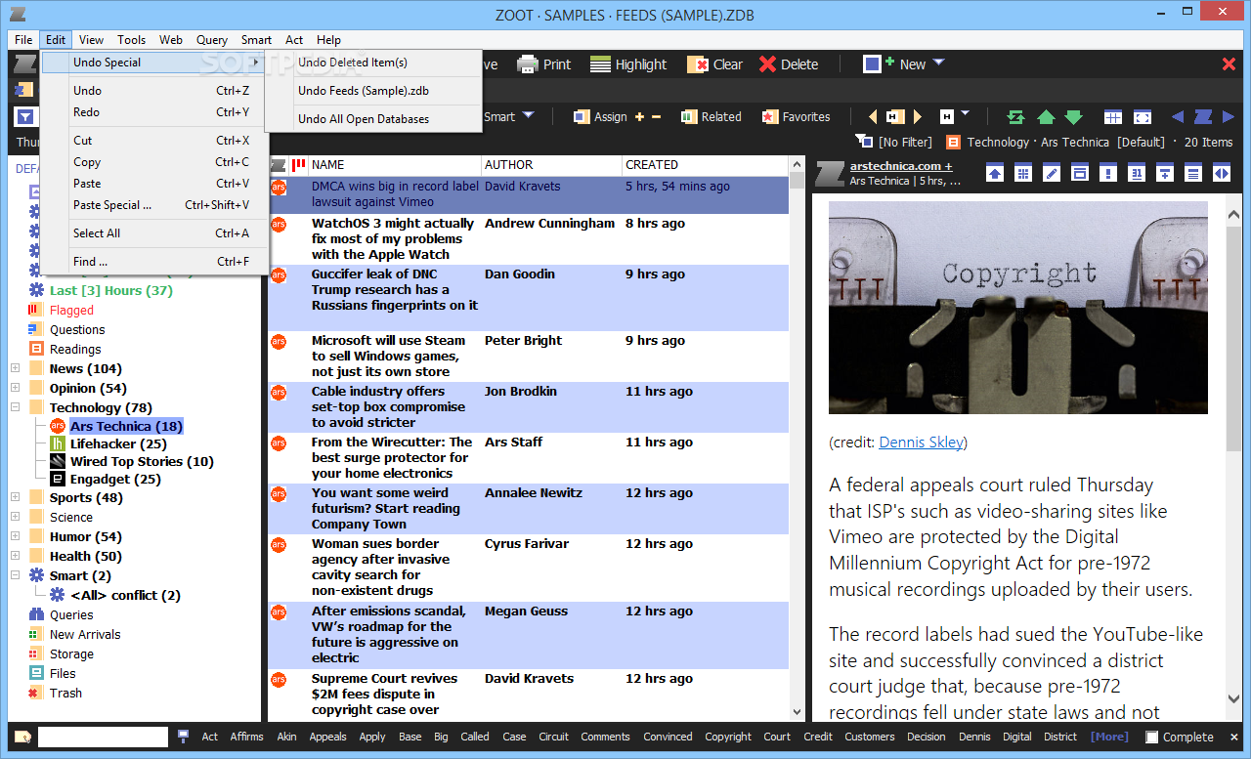Collapse the Smart (2) tree node
Screen dimensions: 1251x759
click(x=15, y=575)
